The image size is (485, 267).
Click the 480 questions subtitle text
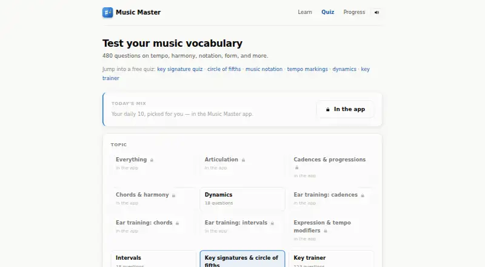(x=186, y=56)
